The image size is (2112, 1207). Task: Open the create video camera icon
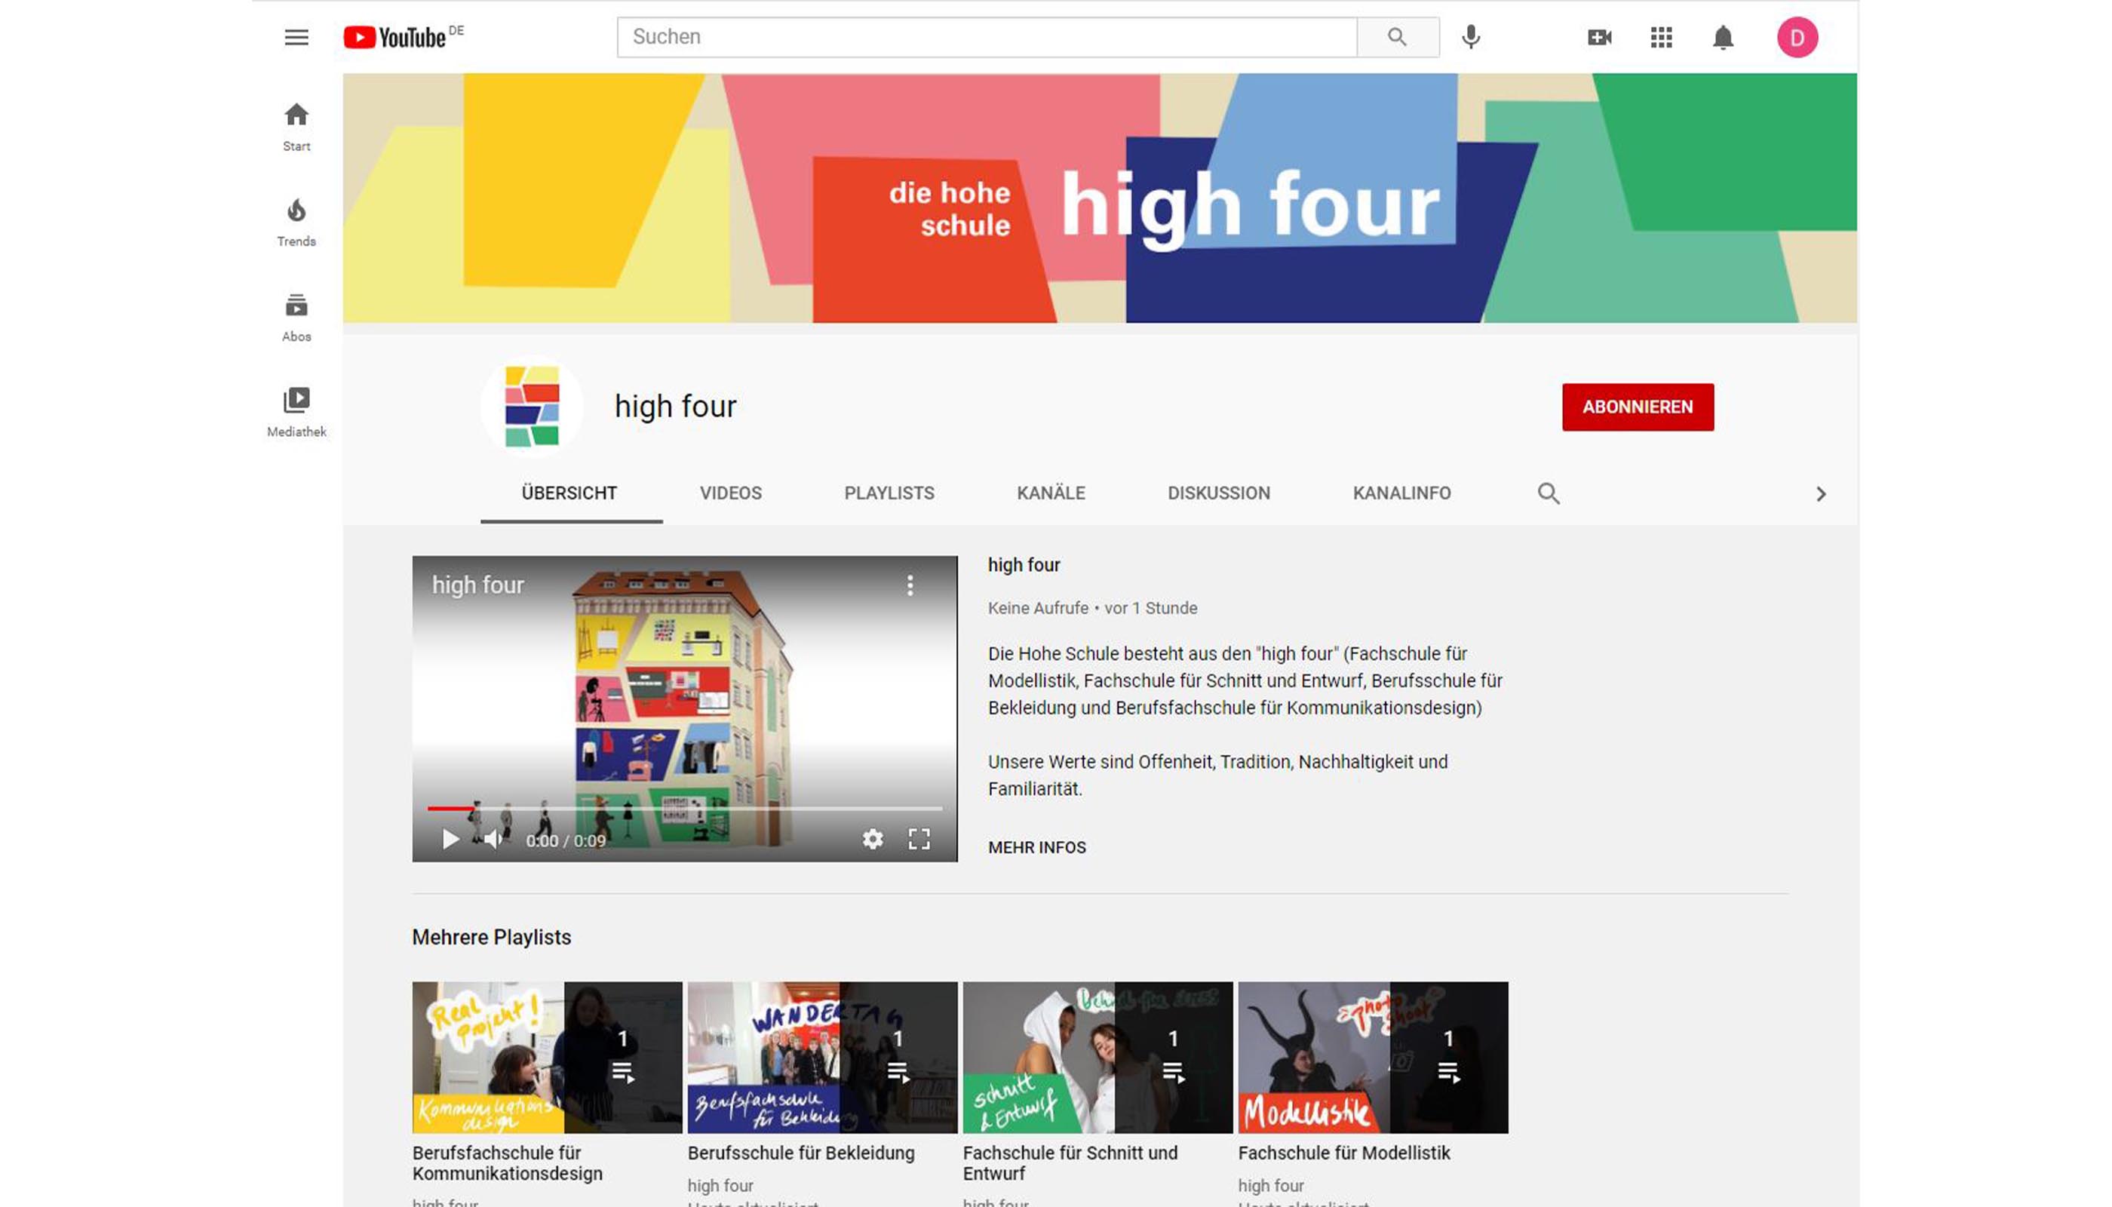pyautogui.click(x=1599, y=37)
